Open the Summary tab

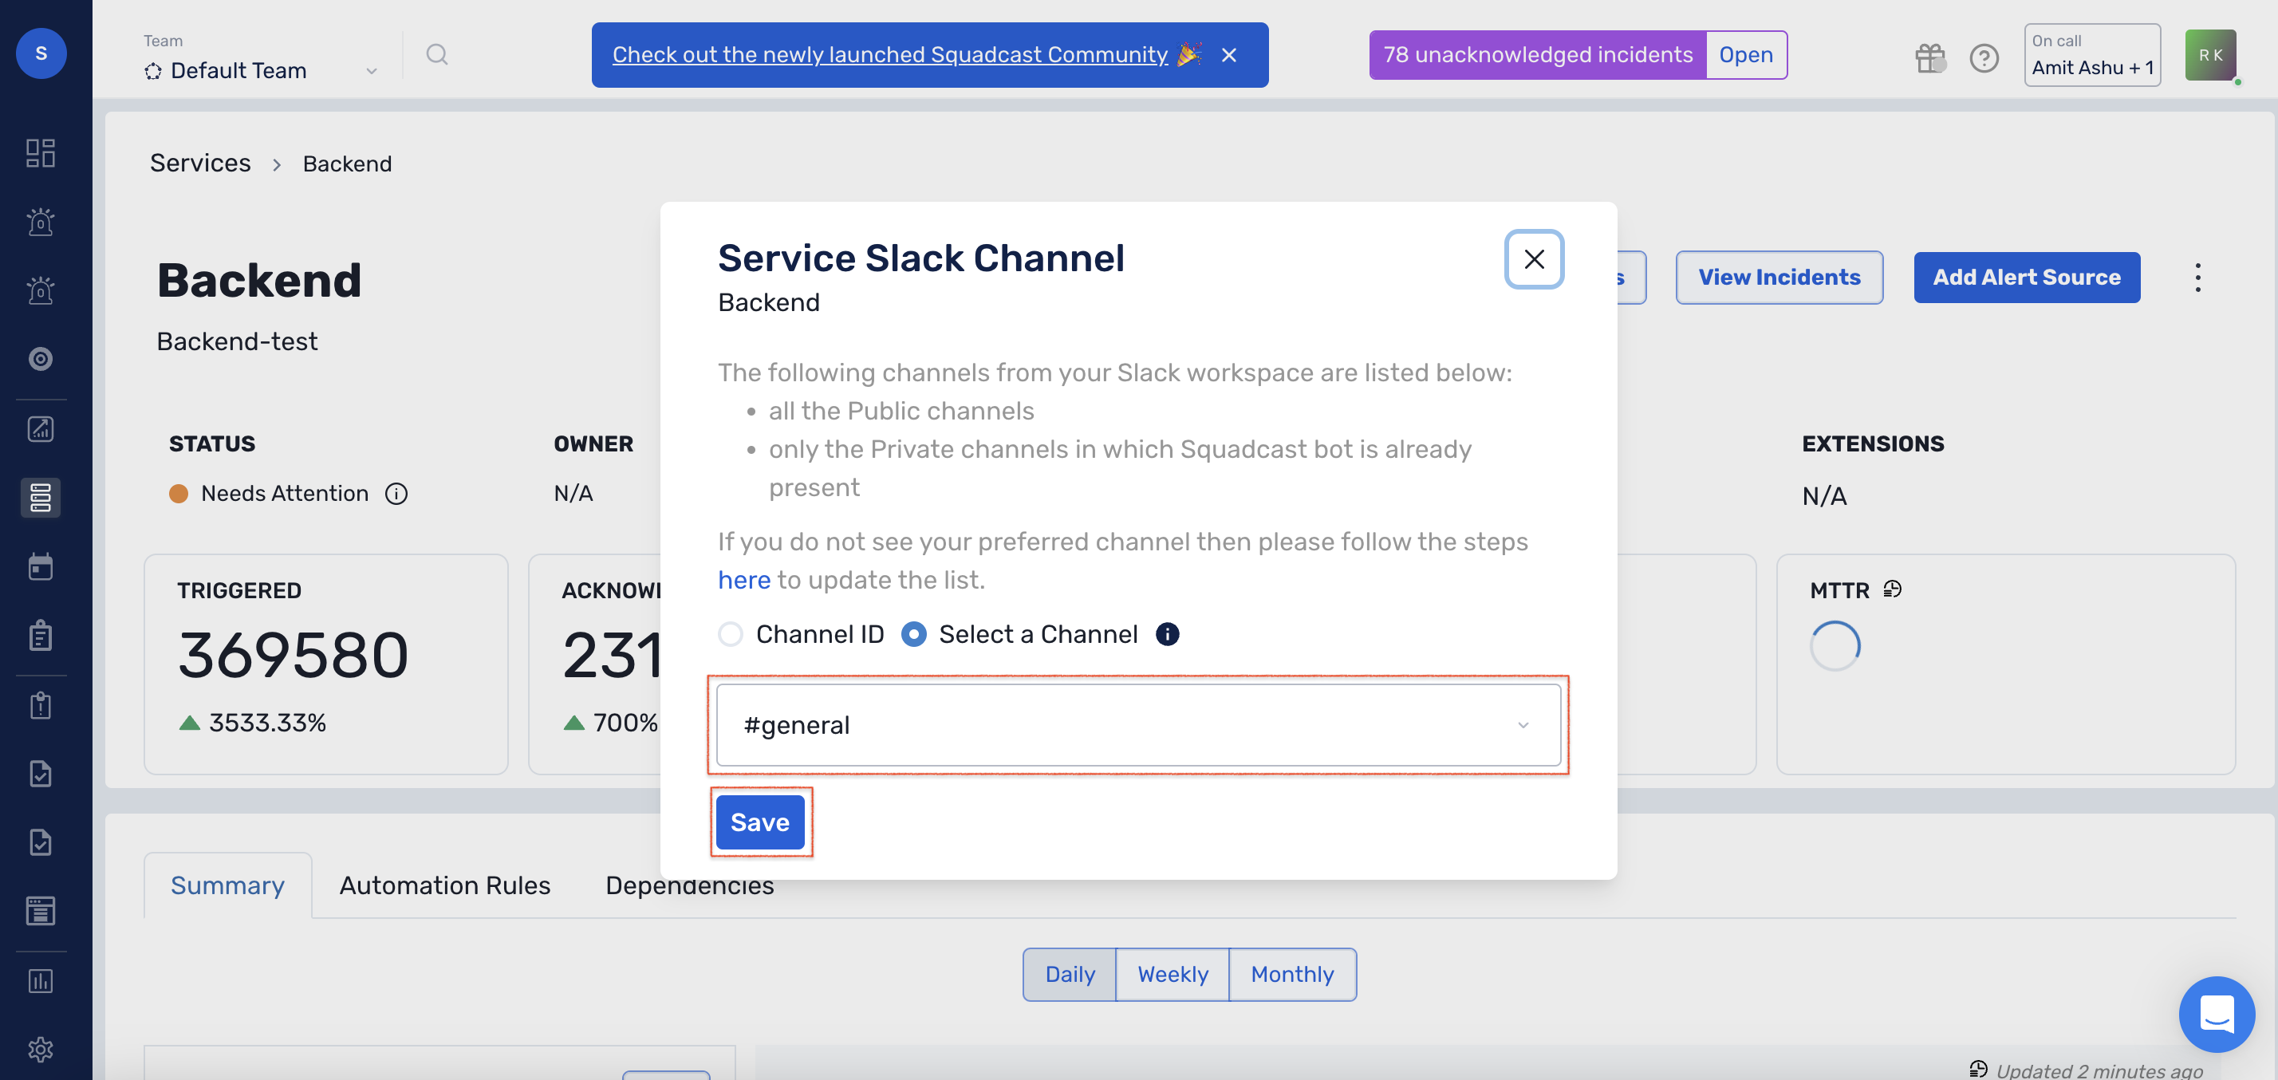(x=227, y=885)
